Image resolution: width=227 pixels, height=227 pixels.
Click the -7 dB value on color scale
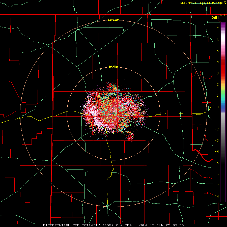pyautogui.click(x=217, y=185)
